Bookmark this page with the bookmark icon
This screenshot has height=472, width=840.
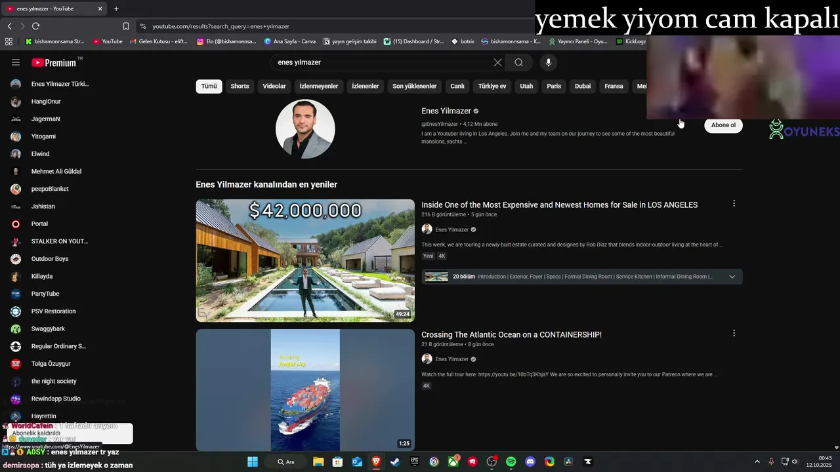click(125, 26)
